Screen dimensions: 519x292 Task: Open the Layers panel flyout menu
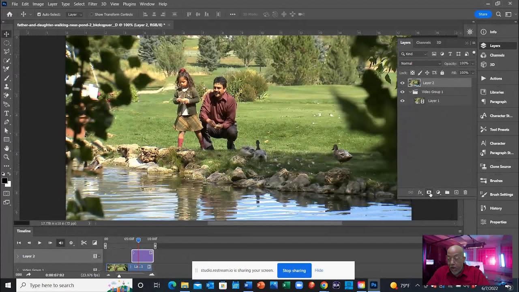(474, 43)
